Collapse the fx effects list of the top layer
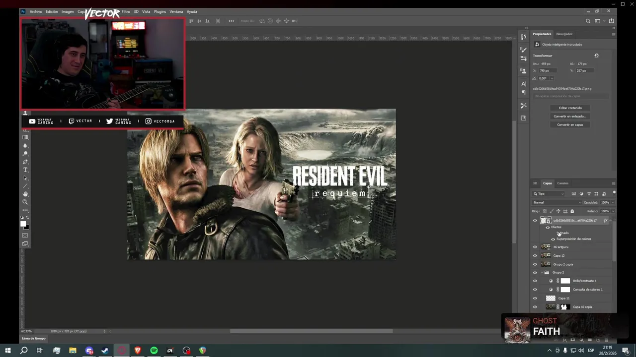Viewport: 636px width, 357px height. tap(610, 221)
